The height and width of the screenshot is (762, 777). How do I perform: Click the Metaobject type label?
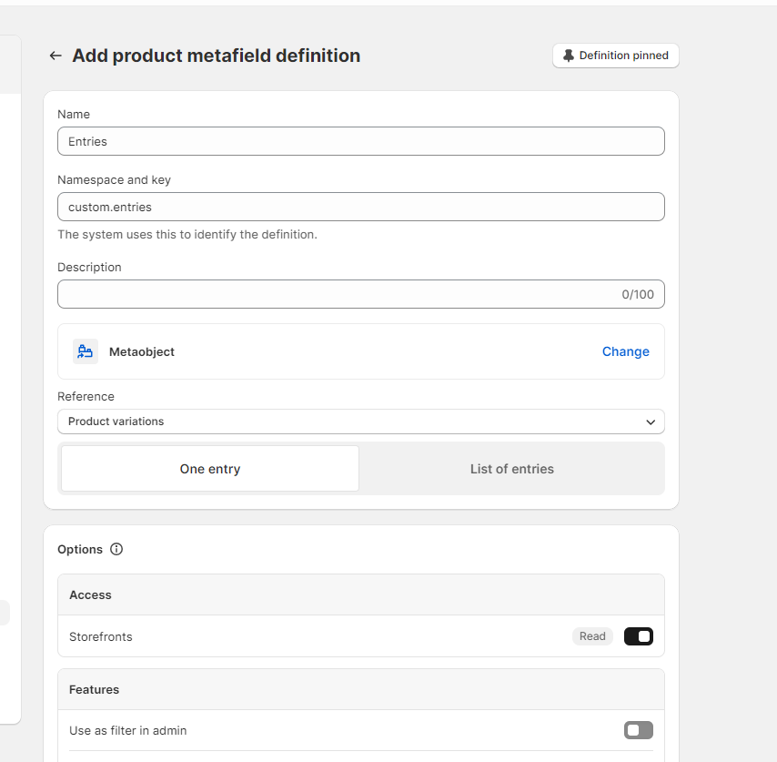[x=142, y=351]
